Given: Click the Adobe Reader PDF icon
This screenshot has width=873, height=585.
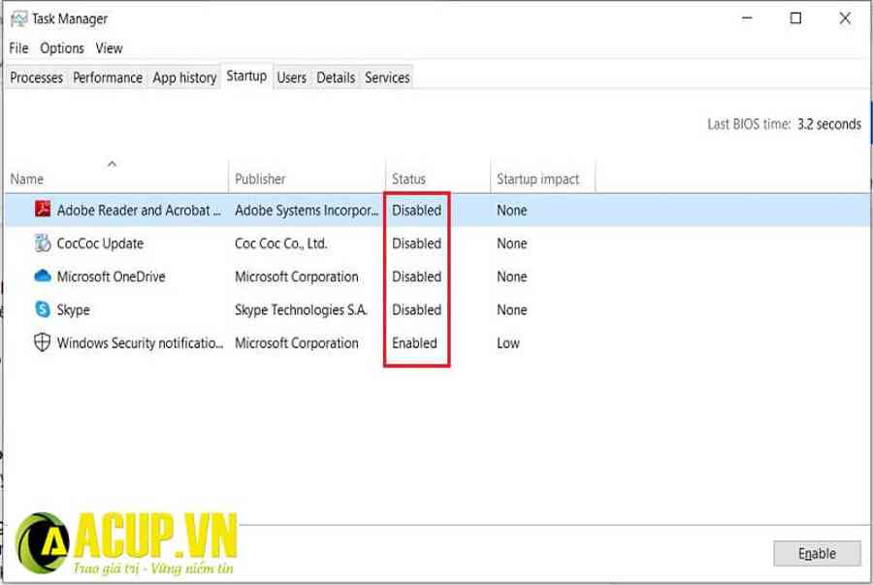Looking at the screenshot, I should coord(43,209).
